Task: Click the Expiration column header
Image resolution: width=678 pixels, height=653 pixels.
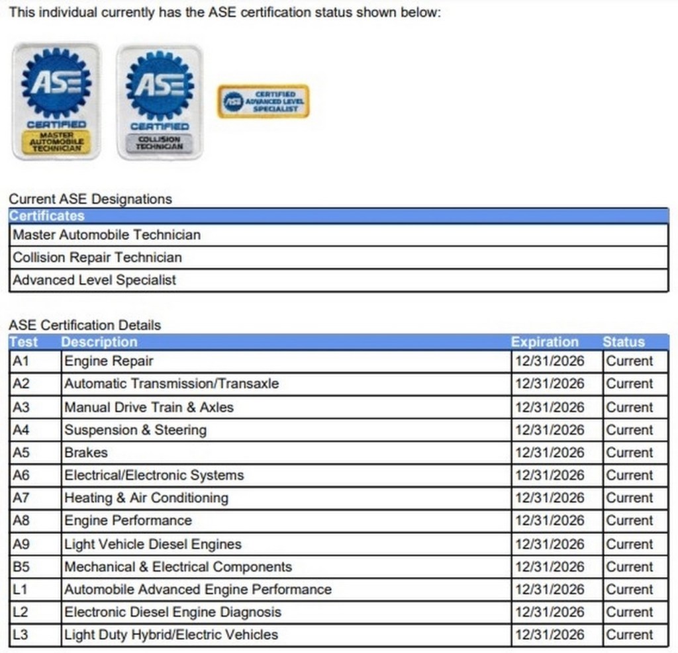Action: (x=544, y=342)
